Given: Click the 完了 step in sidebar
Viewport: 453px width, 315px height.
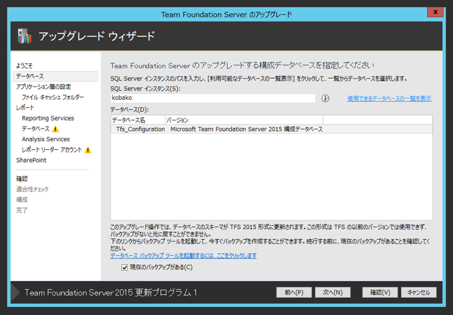Looking at the screenshot, I should click(22, 210).
